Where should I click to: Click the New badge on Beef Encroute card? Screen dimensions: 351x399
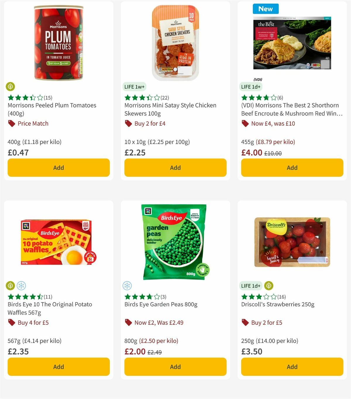[265, 9]
